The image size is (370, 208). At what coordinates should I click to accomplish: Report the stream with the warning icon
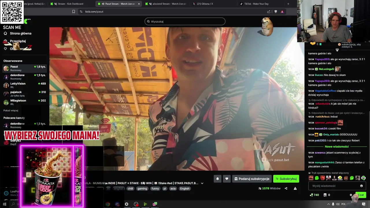click(295, 188)
